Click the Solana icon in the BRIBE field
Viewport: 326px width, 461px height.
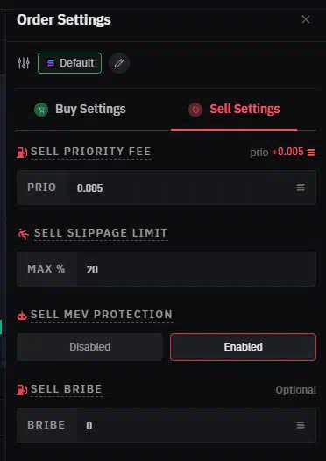pos(301,425)
